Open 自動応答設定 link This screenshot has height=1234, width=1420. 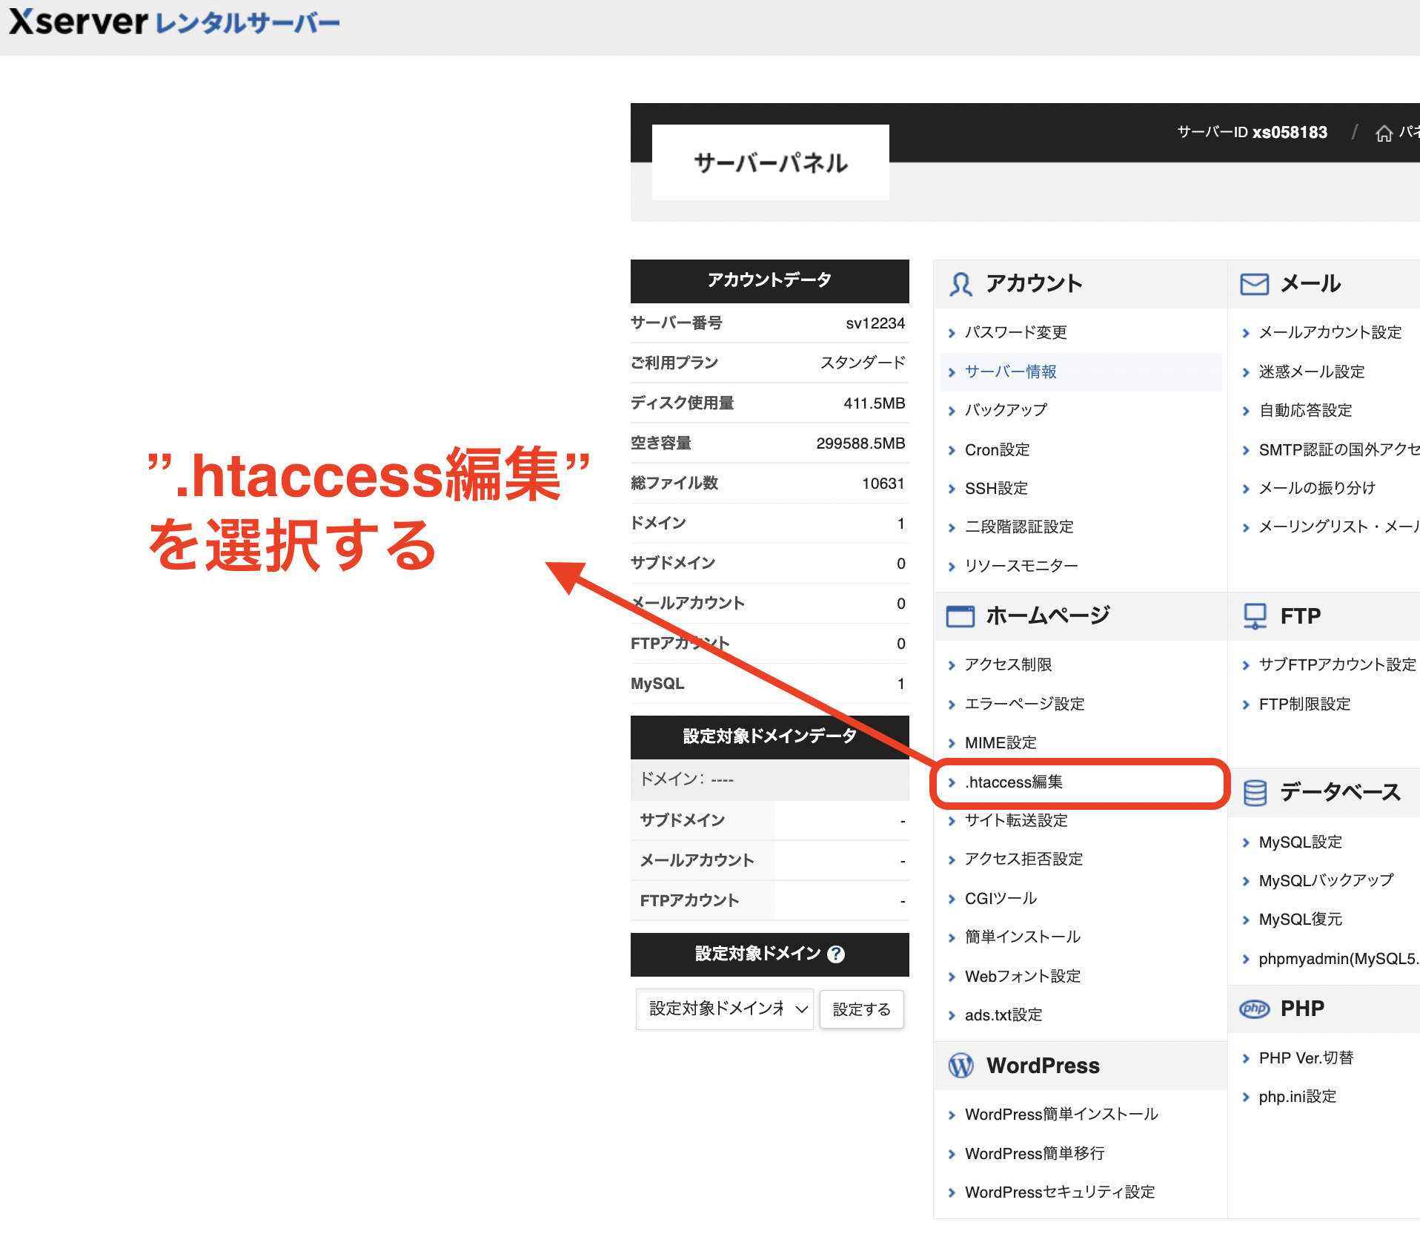point(1305,410)
